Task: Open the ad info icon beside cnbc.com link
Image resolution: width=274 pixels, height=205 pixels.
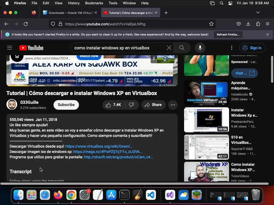Action: click(x=49, y=81)
